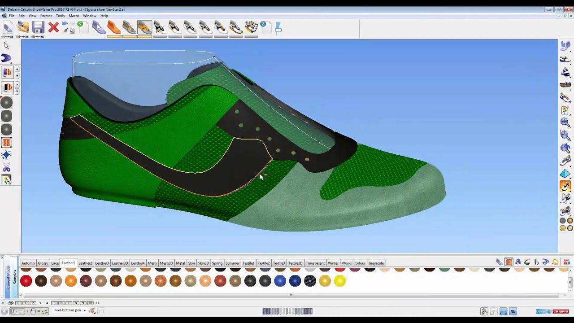Open the Macro menu
Viewport: 574px width, 323px height.
point(74,16)
